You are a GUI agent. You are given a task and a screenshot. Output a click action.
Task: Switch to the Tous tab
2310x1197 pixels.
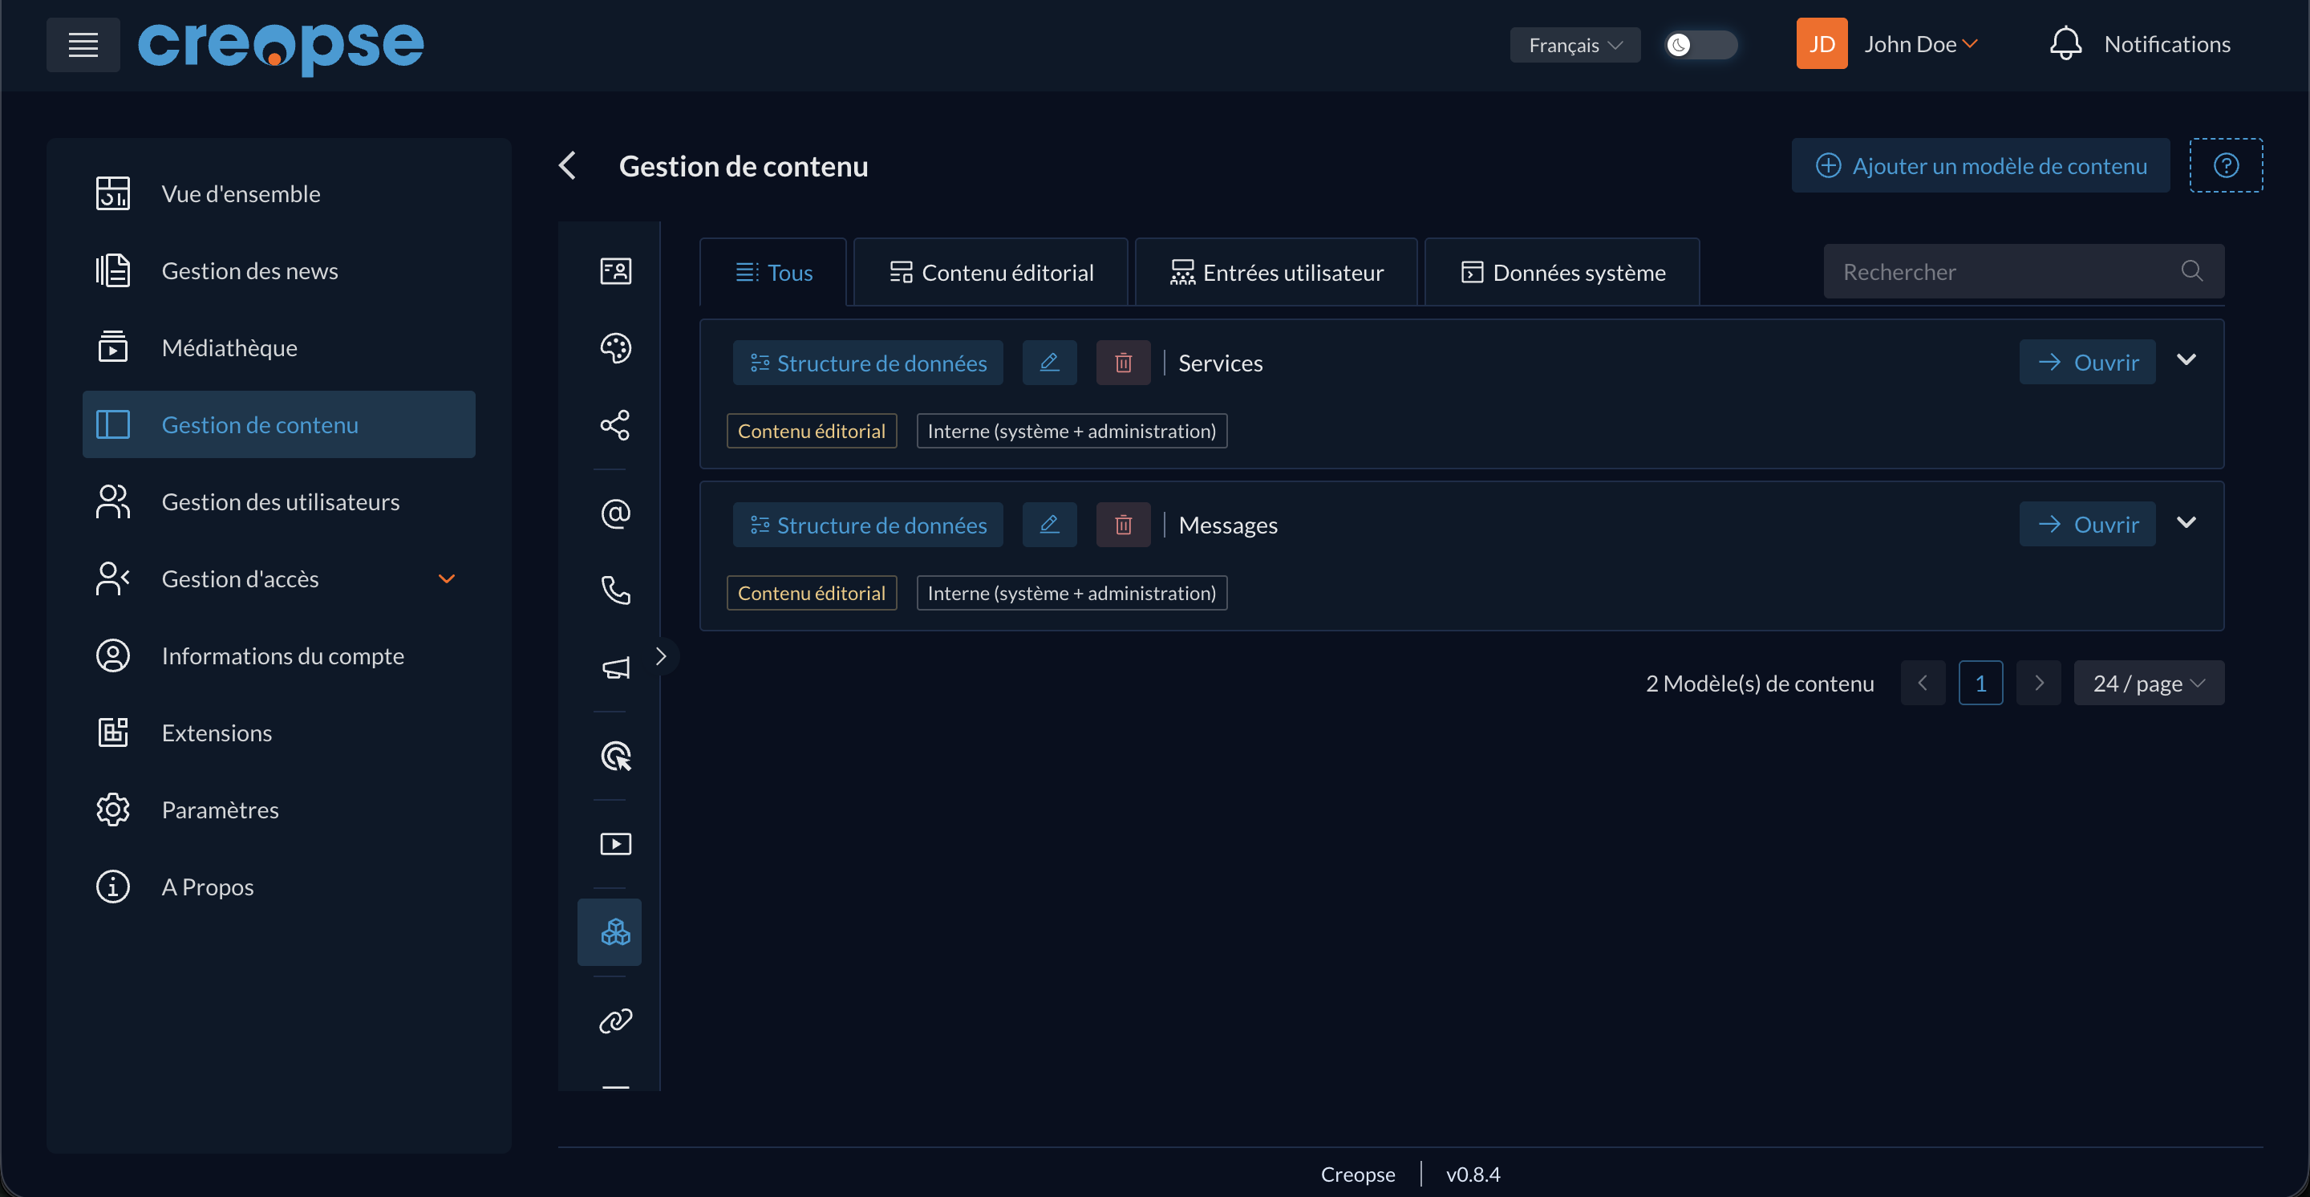(x=773, y=273)
